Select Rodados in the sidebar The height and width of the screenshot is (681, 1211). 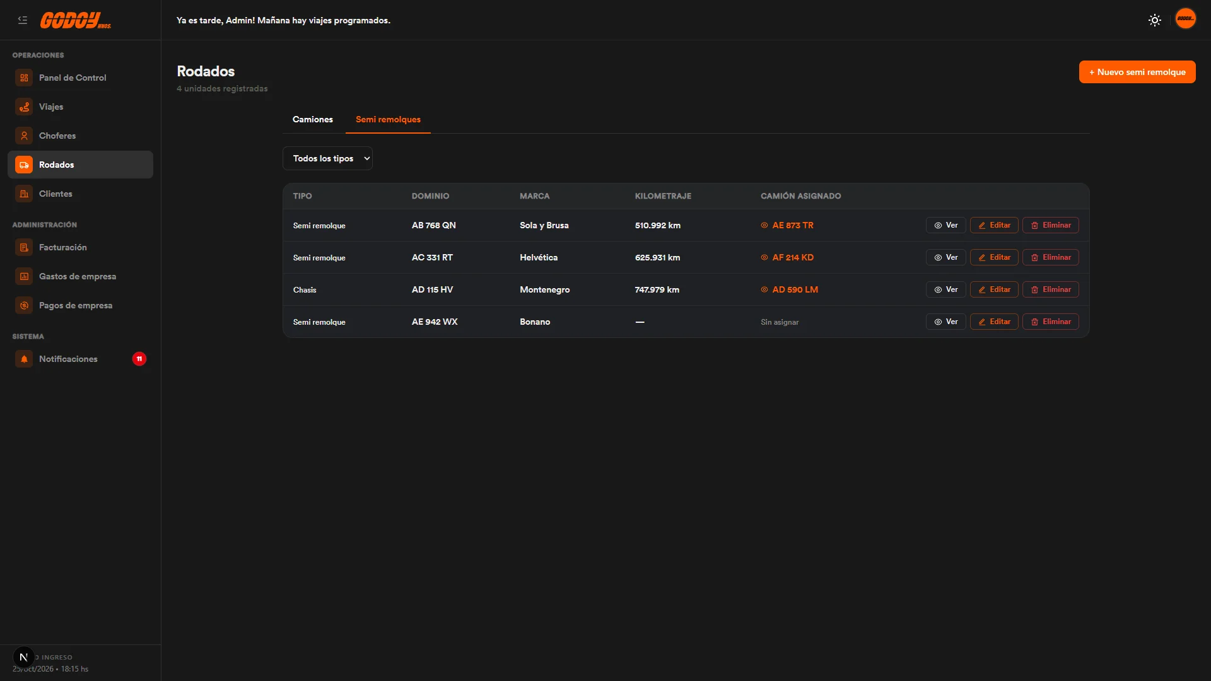click(x=80, y=165)
